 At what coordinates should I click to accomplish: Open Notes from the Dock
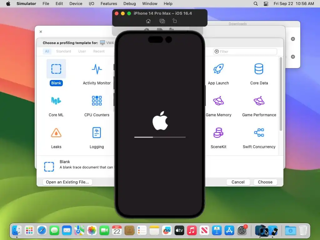click(x=154, y=231)
